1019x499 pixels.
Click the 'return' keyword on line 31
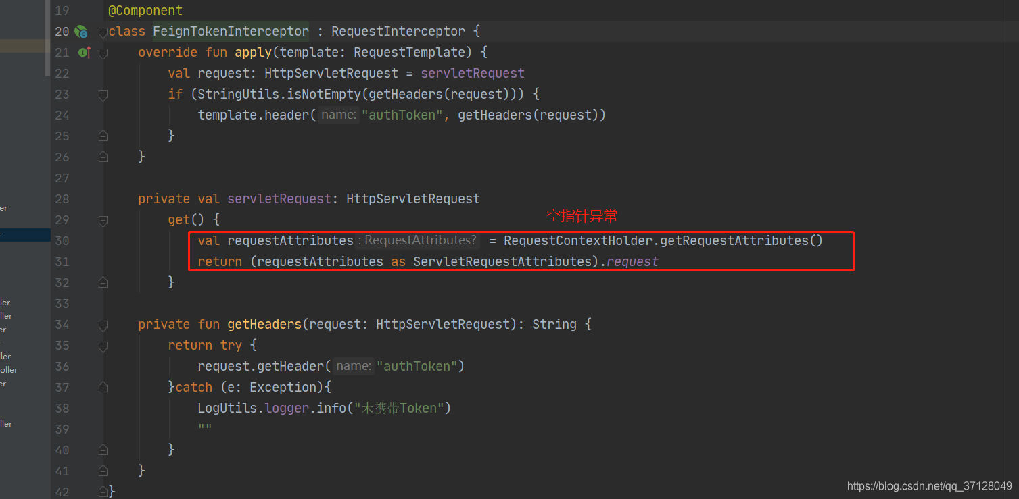(x=220, y=261)
